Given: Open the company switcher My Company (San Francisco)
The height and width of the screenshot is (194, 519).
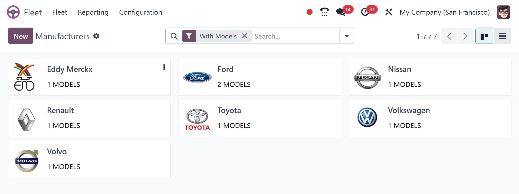Looking at the screenshot, I should coord(444,12).
